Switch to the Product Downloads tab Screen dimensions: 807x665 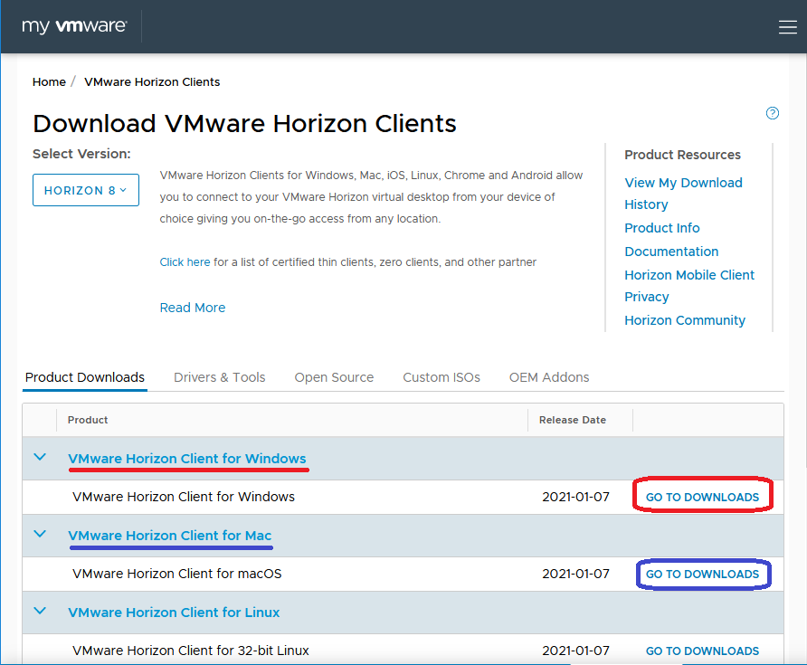(85, 377)
